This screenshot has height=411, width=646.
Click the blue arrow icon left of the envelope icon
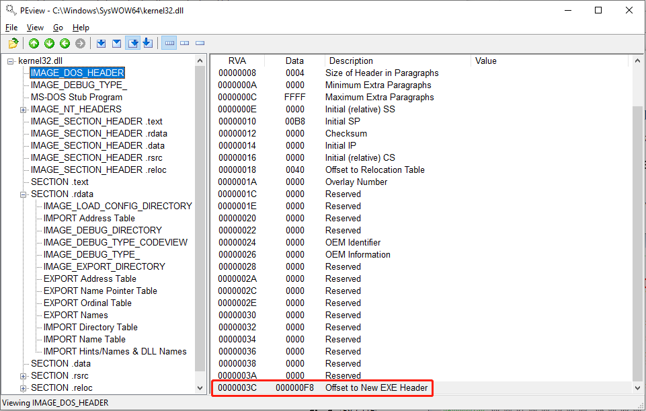[101, 44]
